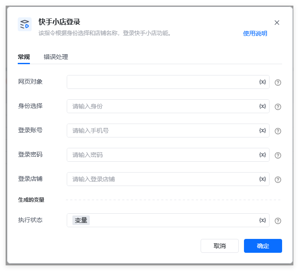Focus the 请输入身份 input field
Image resolution: width=299 pixels, height=271 pixels.
(168, 106)
